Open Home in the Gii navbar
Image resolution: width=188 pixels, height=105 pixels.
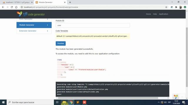pos(148,14)
